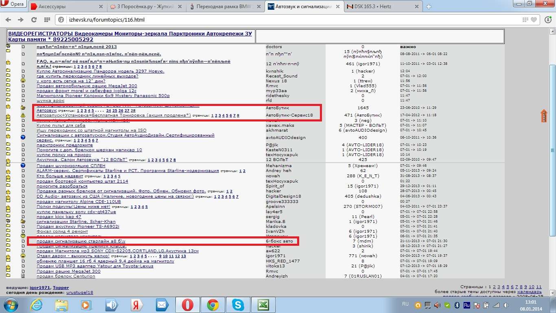Open topic где купить переходник линейных выходов

pyautogui.click(x=88, y=76)
